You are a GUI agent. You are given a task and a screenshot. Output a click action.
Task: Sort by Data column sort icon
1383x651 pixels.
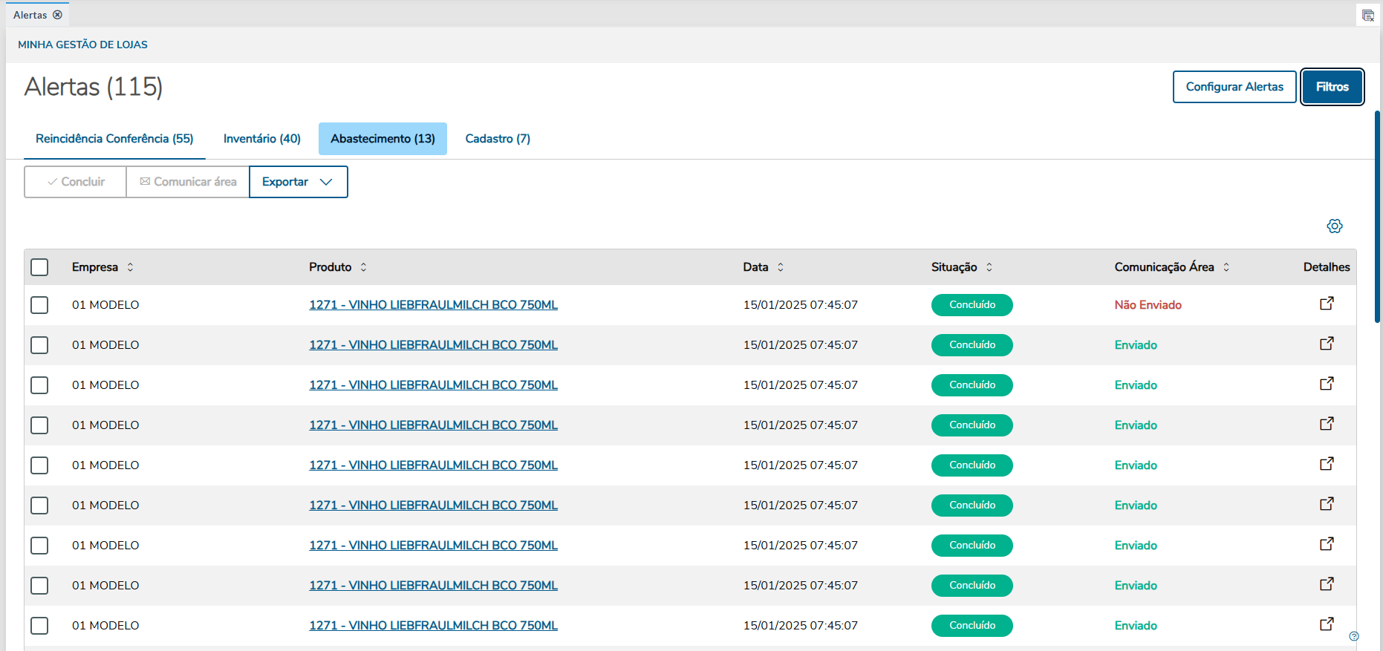[781, 267]
